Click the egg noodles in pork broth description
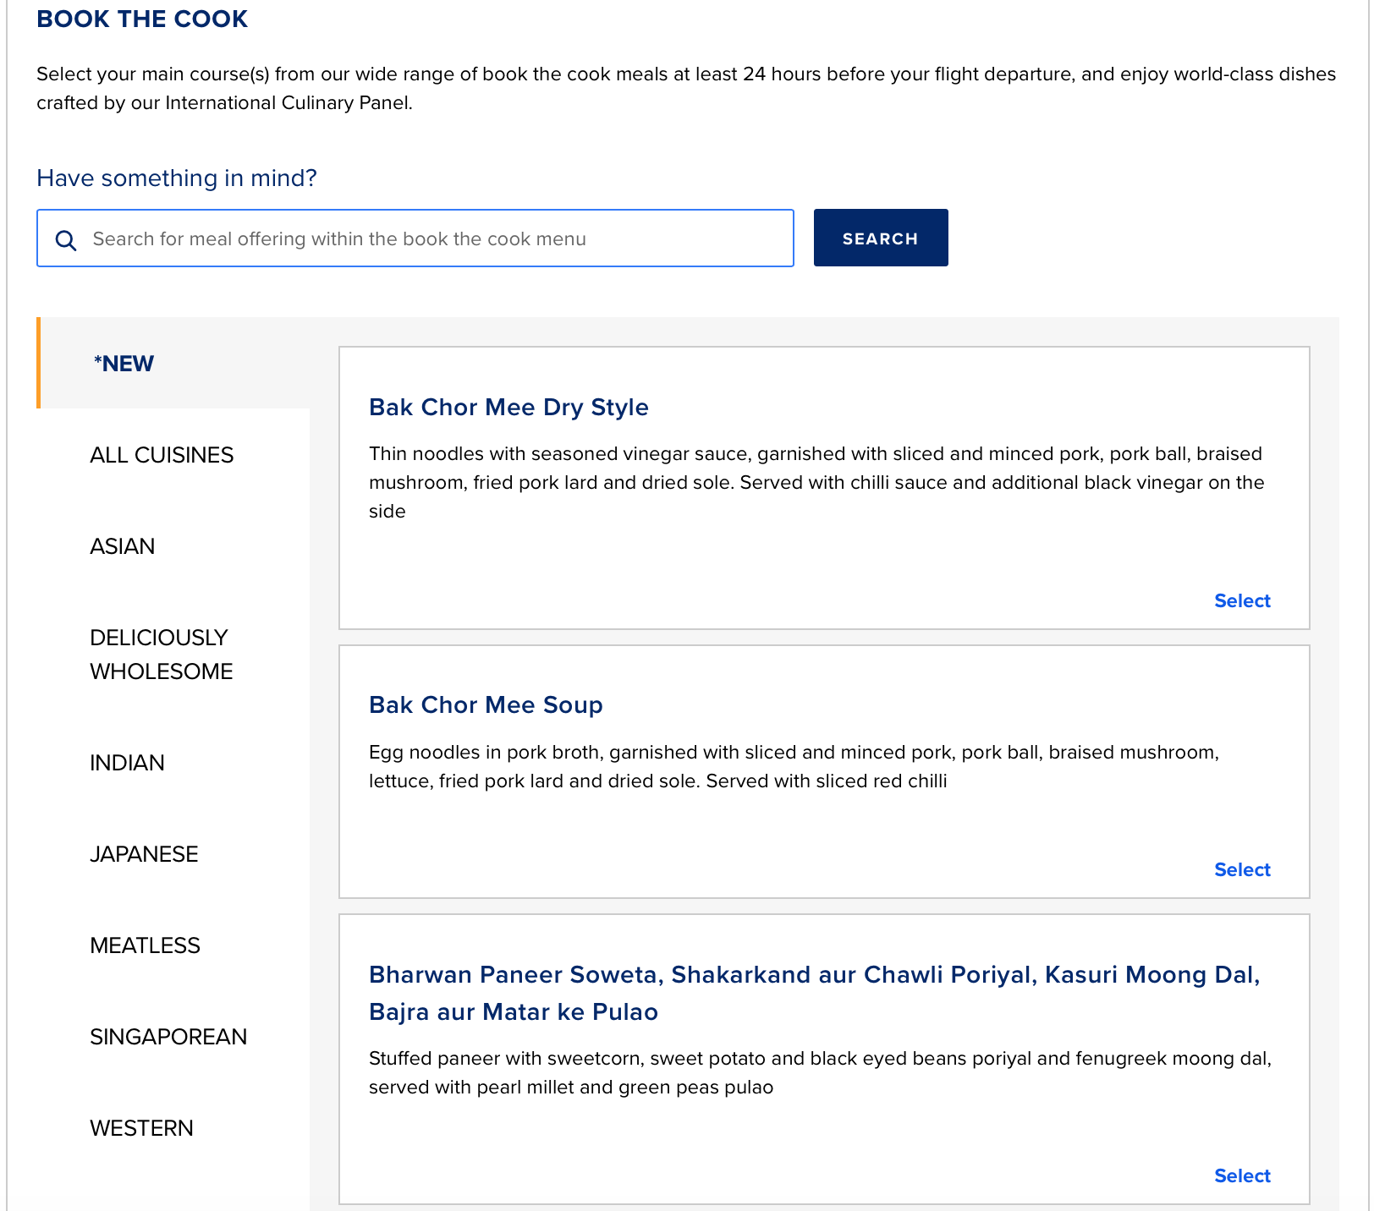Image resolution: width=1374 pixels, height=1211 pixels. (x=794, y=766)
